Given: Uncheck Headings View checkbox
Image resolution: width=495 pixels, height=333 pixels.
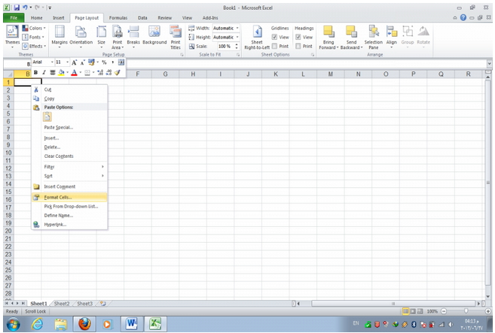Looking at the screenshot, I should pyautogui.click(x=299, y=37).
